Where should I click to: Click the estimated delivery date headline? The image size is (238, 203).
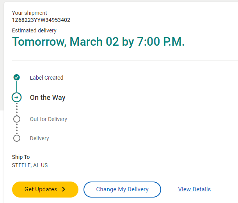(98, 42)
